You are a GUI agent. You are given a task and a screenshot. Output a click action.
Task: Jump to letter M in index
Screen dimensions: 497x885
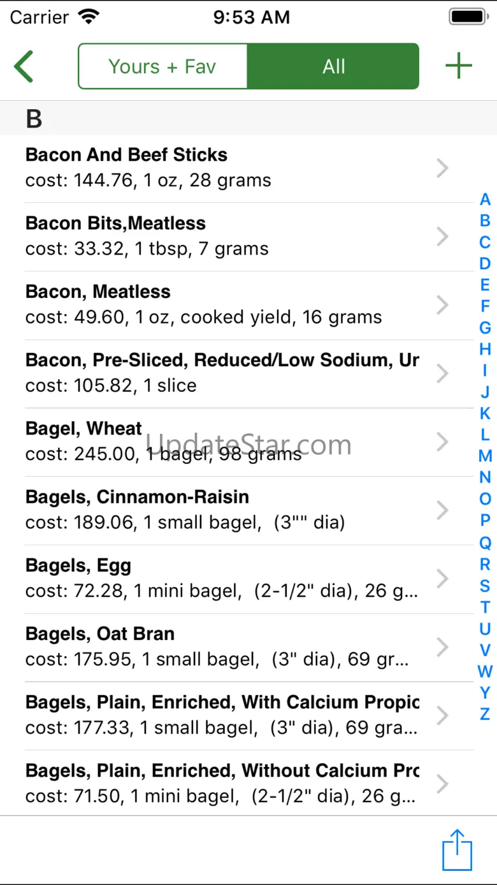[485, 456]
